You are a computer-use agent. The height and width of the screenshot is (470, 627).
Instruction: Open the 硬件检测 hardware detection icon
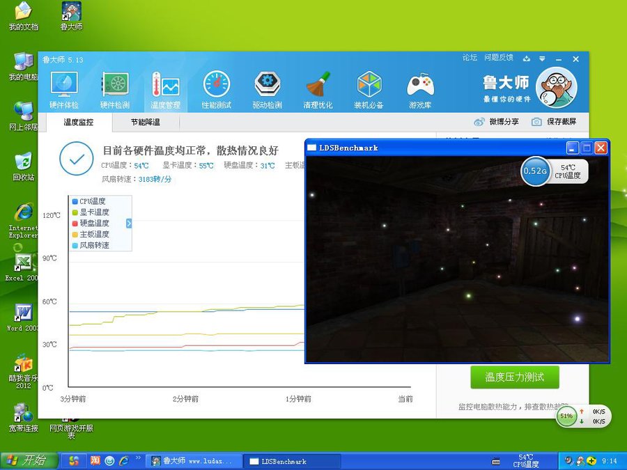pos(115,86)
